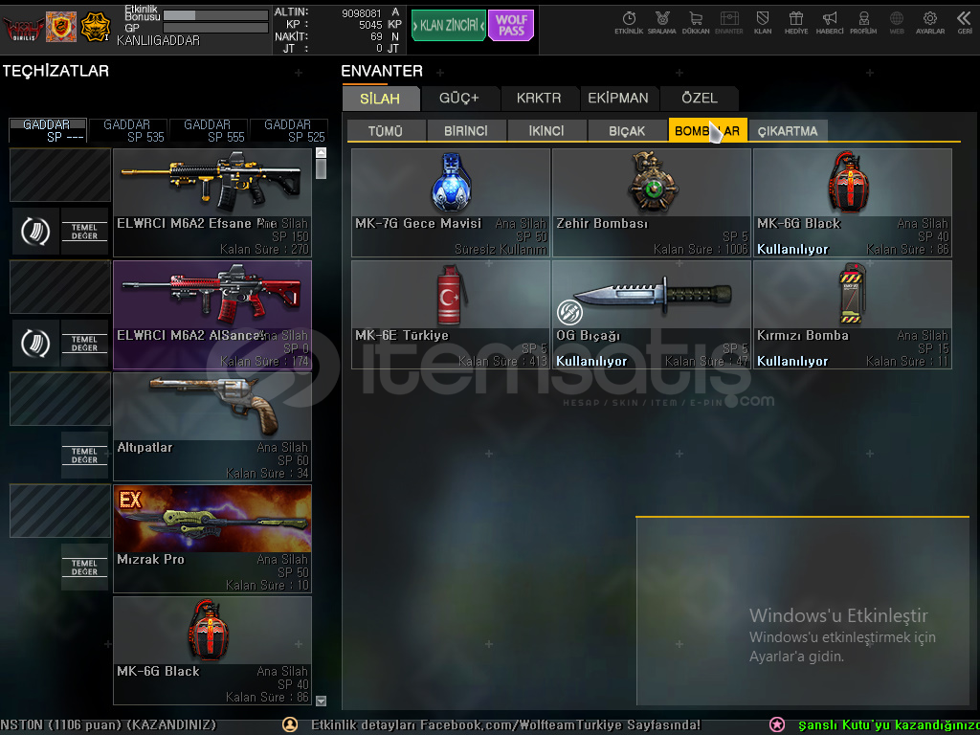Click the GP progress bar
Viewport: 980px width, 735px height.
[215, 28]
